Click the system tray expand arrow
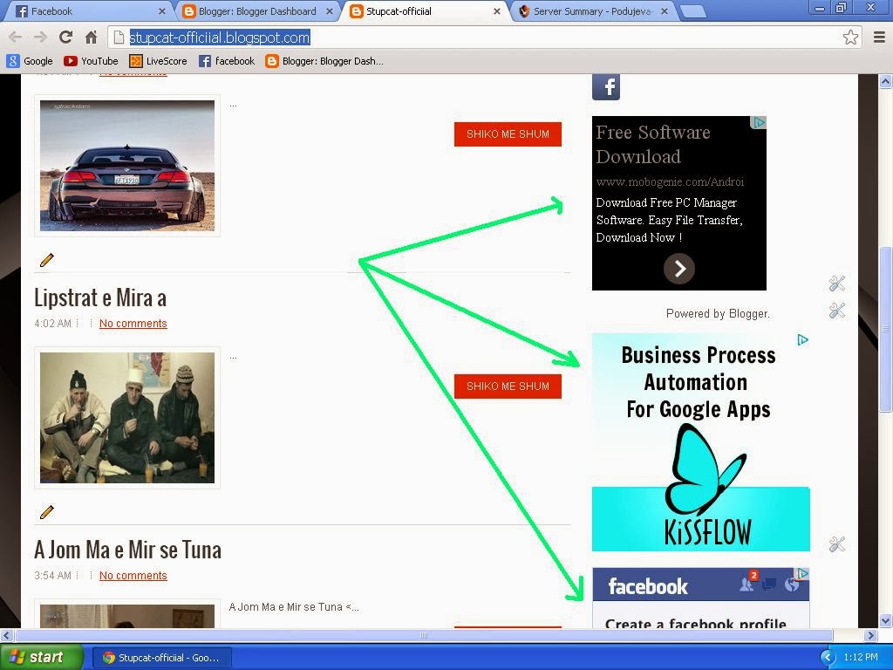 point(827,658)
